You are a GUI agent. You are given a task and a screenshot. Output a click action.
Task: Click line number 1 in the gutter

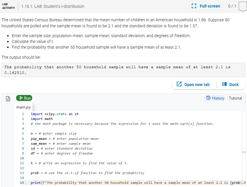[x=23, y=114]
